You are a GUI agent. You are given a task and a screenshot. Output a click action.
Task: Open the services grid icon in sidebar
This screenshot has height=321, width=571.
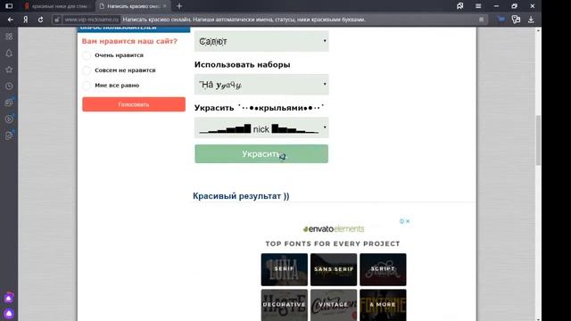click(x=9, y=37)
